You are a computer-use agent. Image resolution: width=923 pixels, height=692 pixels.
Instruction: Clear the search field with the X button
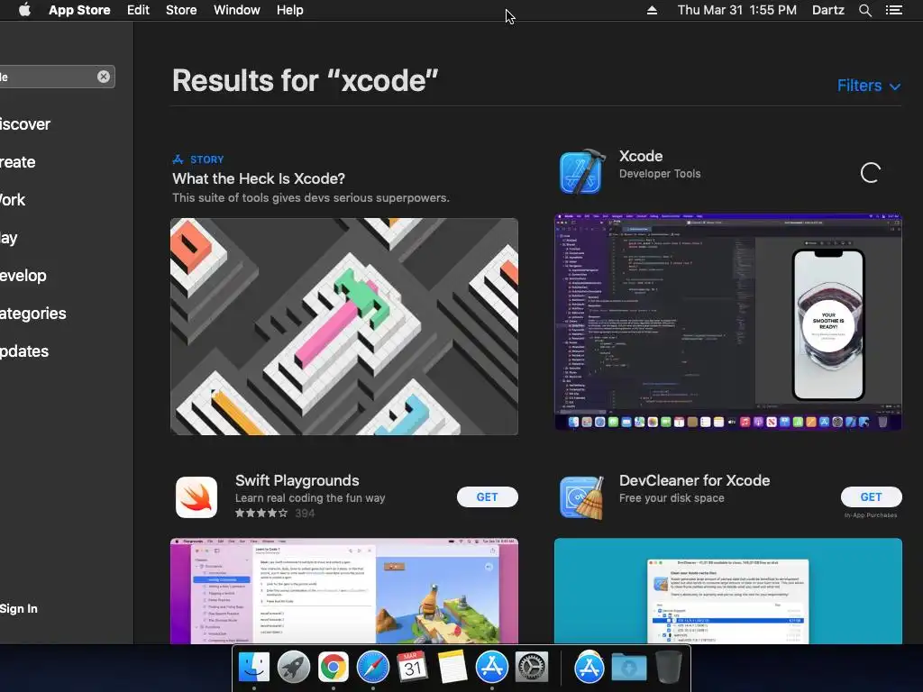104,77
